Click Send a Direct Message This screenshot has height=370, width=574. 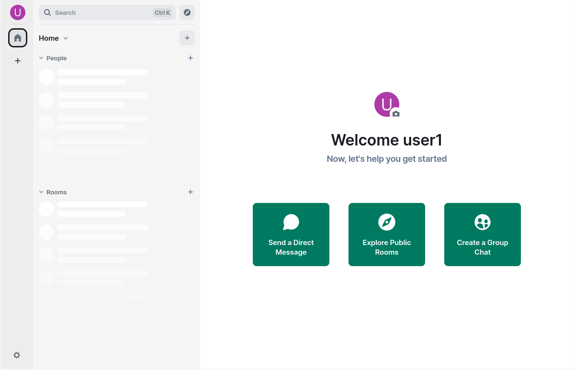[291, 235]
